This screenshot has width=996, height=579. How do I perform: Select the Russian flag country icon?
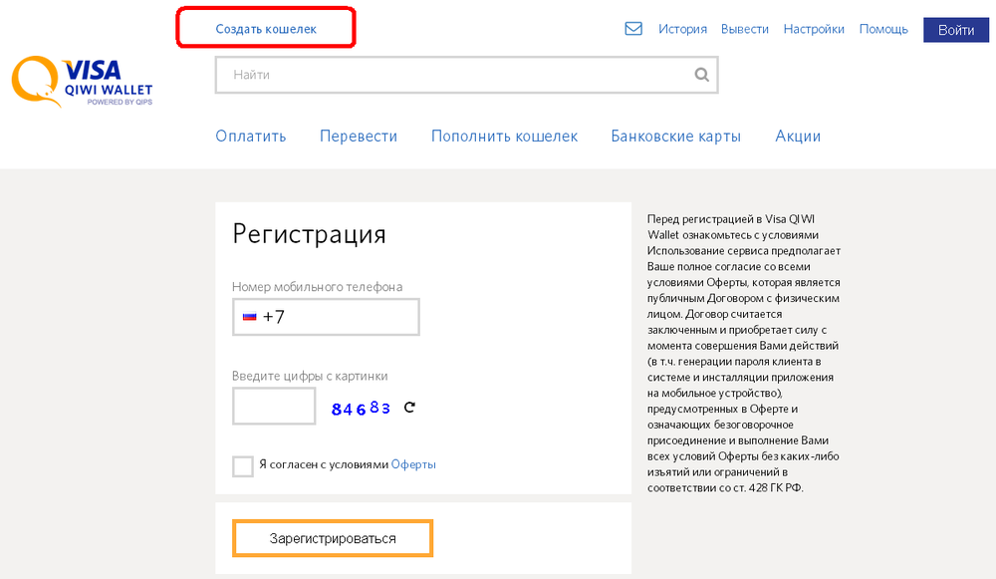[x=250, y=316]
